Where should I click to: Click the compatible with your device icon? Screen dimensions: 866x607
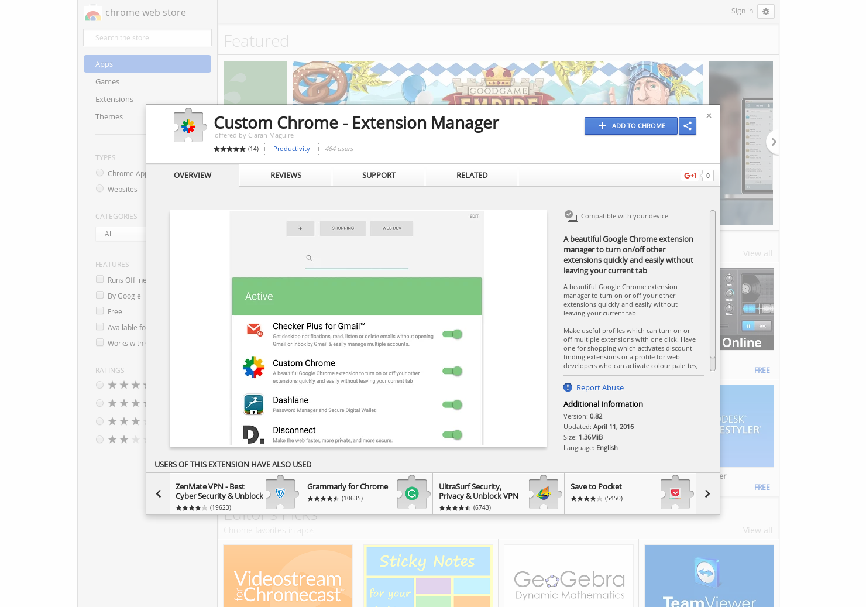coord(571,216)
